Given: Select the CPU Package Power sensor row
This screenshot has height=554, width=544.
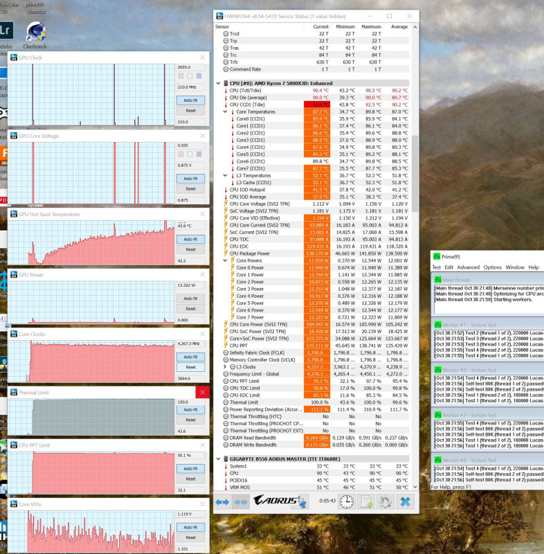Looking at the screenshot, I should pos(312,253).
